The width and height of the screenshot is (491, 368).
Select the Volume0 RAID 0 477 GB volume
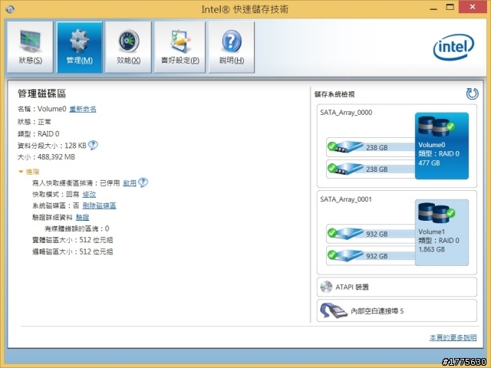click(442, 146)
